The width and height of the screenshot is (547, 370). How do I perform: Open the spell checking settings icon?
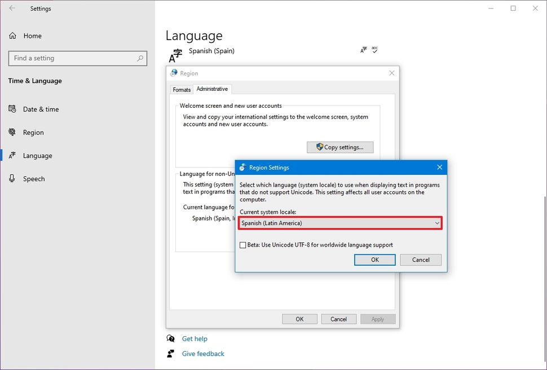point(375,50)
